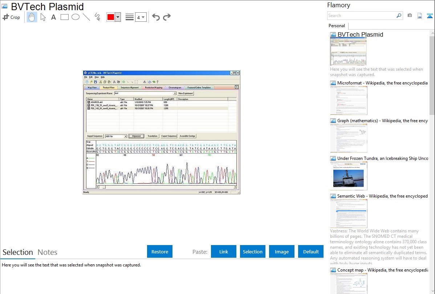Screen dimensions: 435x294
Task: Click Assemble Contigs button in captured window
Action: [187, 136]
